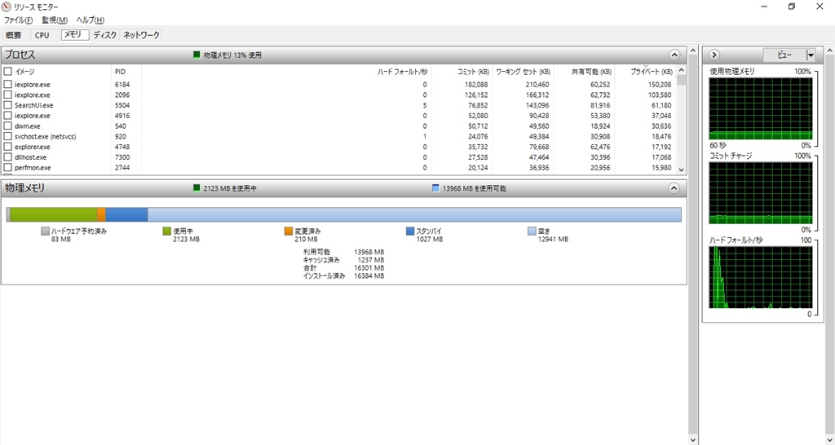Click the process list scrollbar up arrow
This screenshot has width=835, height=445.
[681, 71]
